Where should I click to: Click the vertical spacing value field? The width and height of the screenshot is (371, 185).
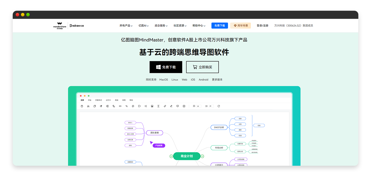click(x=211, y=106)
